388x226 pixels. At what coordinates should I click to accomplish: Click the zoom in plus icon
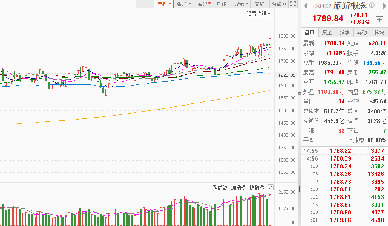click(141, 4)
